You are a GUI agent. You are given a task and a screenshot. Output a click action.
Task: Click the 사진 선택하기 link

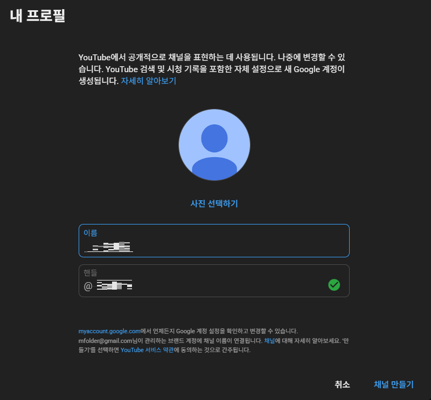(x=214, y=203)
